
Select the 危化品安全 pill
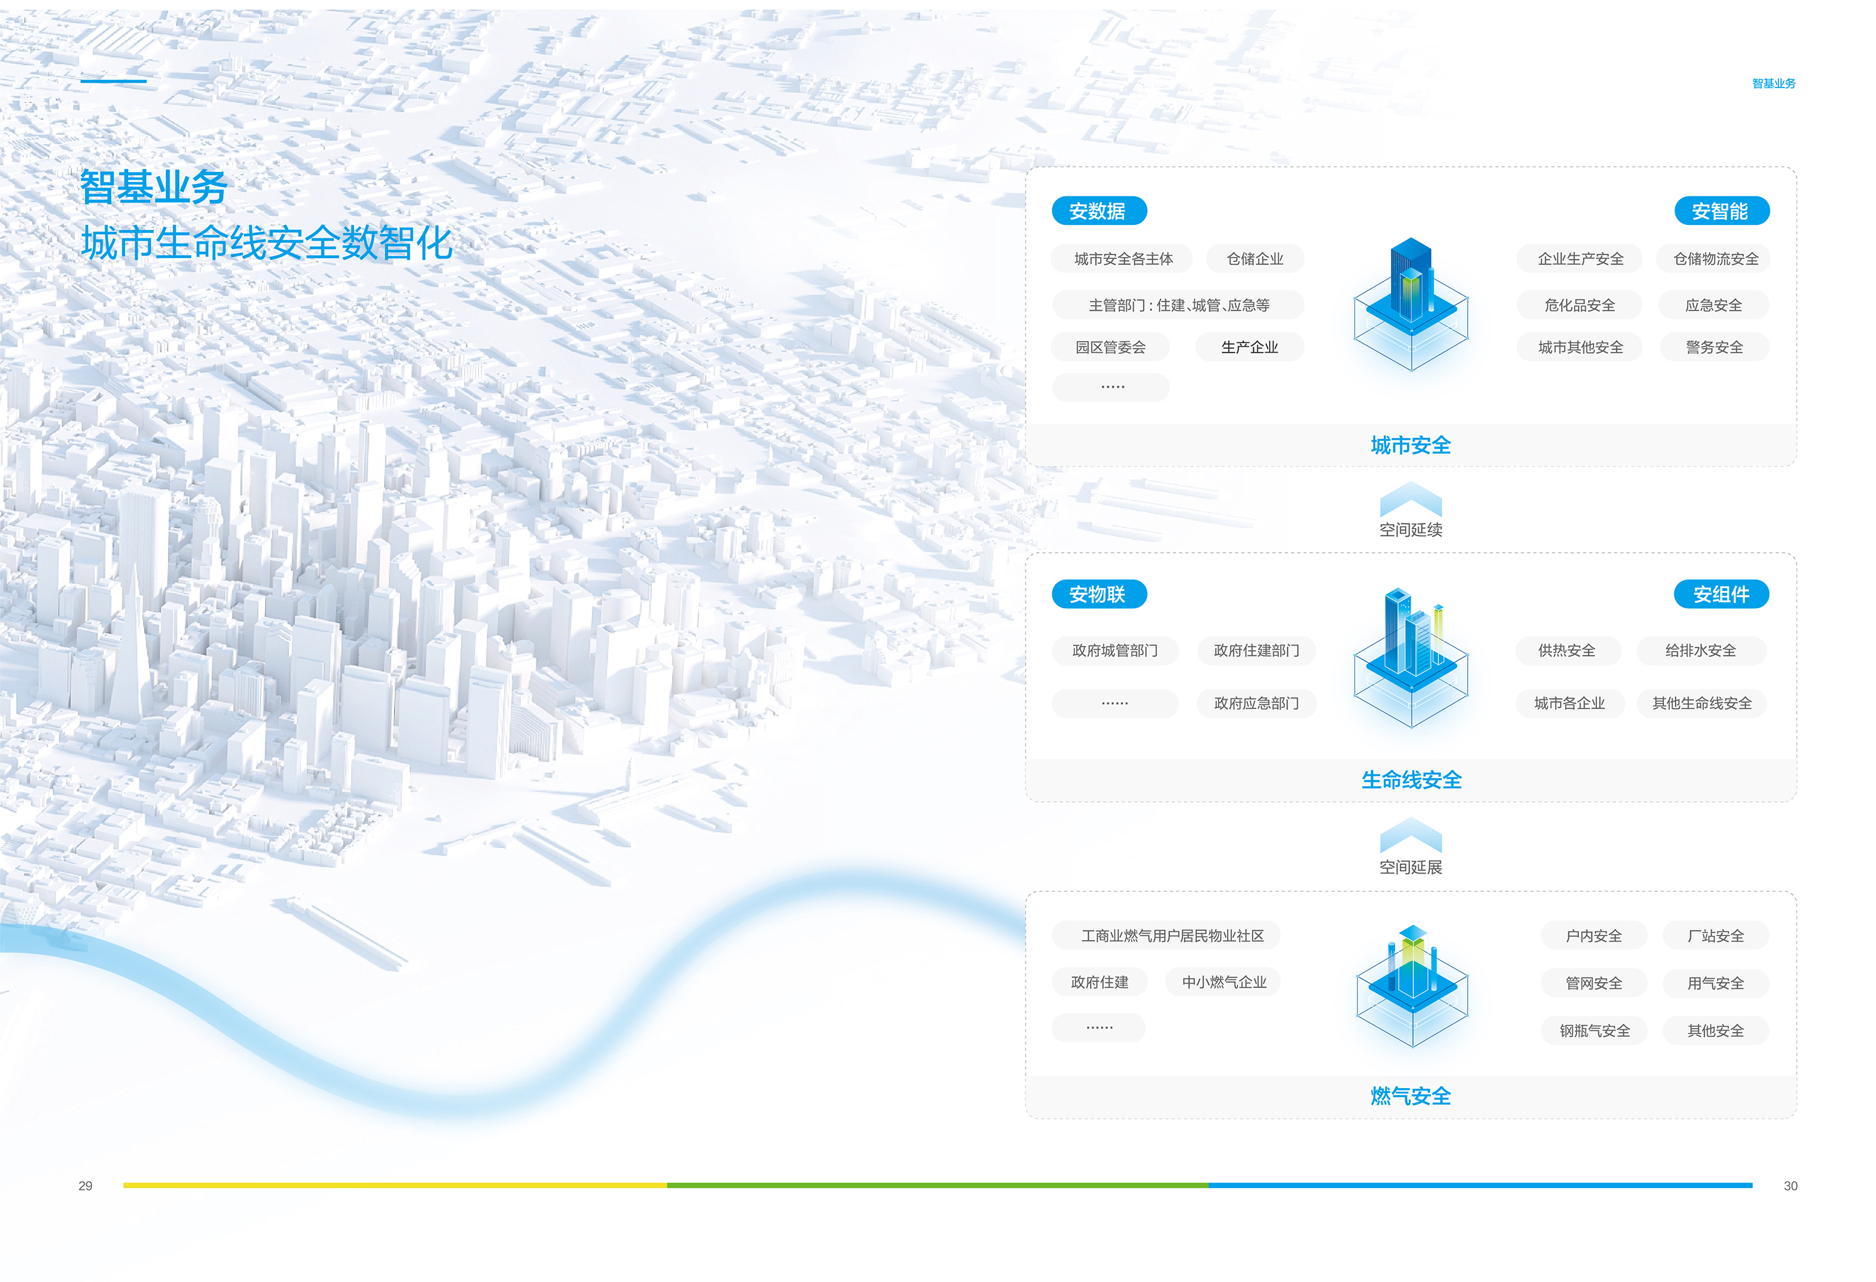[1579, 305]
